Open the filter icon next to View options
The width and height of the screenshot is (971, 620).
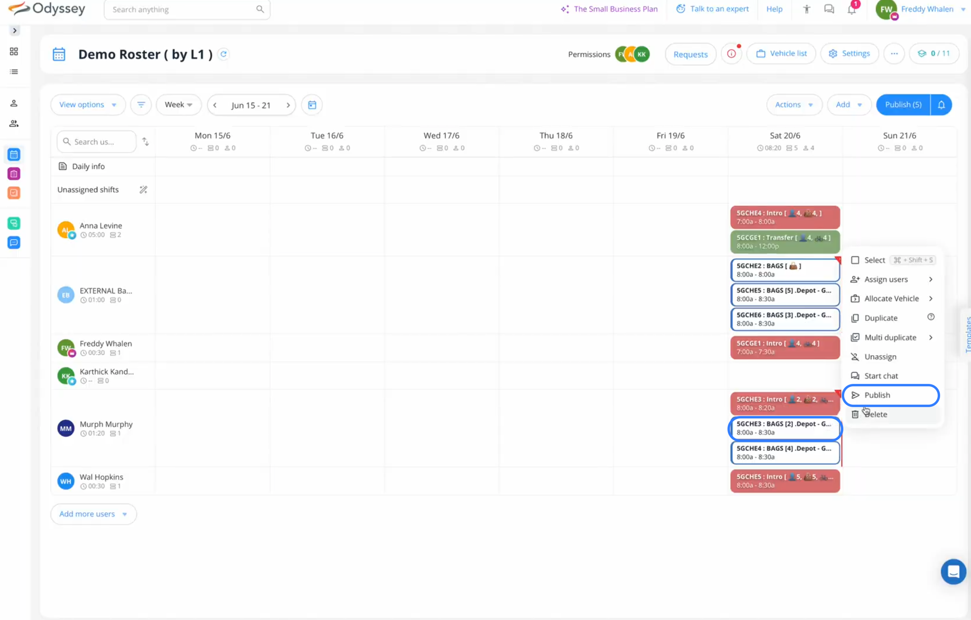(141, 105)
